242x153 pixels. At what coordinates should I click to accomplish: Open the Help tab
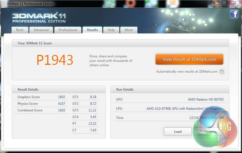111,30
